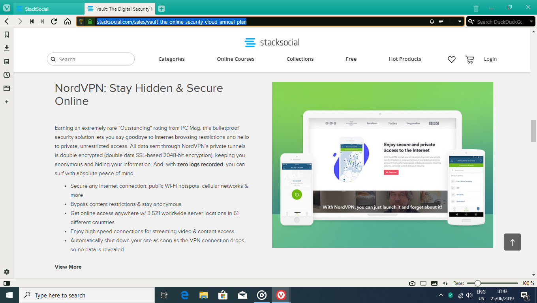
Task: Go forward to the next page
Action: coord(20,21)
